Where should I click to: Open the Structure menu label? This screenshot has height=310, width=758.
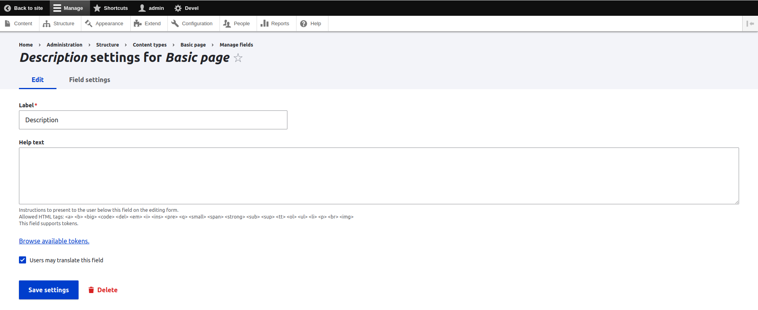64,24
